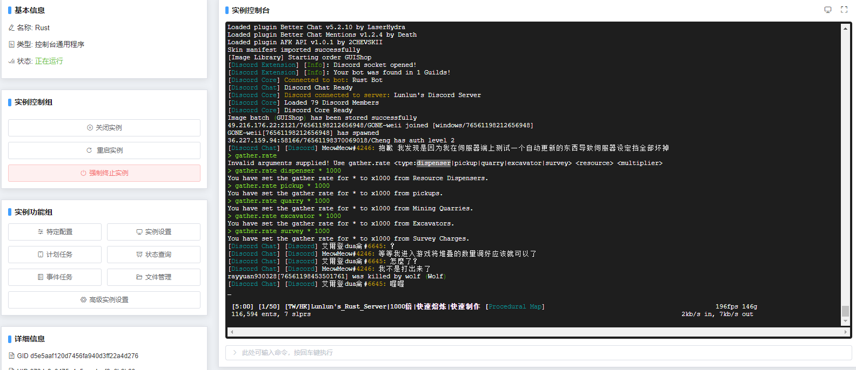Click the horizontal scrollbar left arrow
Viewport: 856px width, 370px height.
232,332
